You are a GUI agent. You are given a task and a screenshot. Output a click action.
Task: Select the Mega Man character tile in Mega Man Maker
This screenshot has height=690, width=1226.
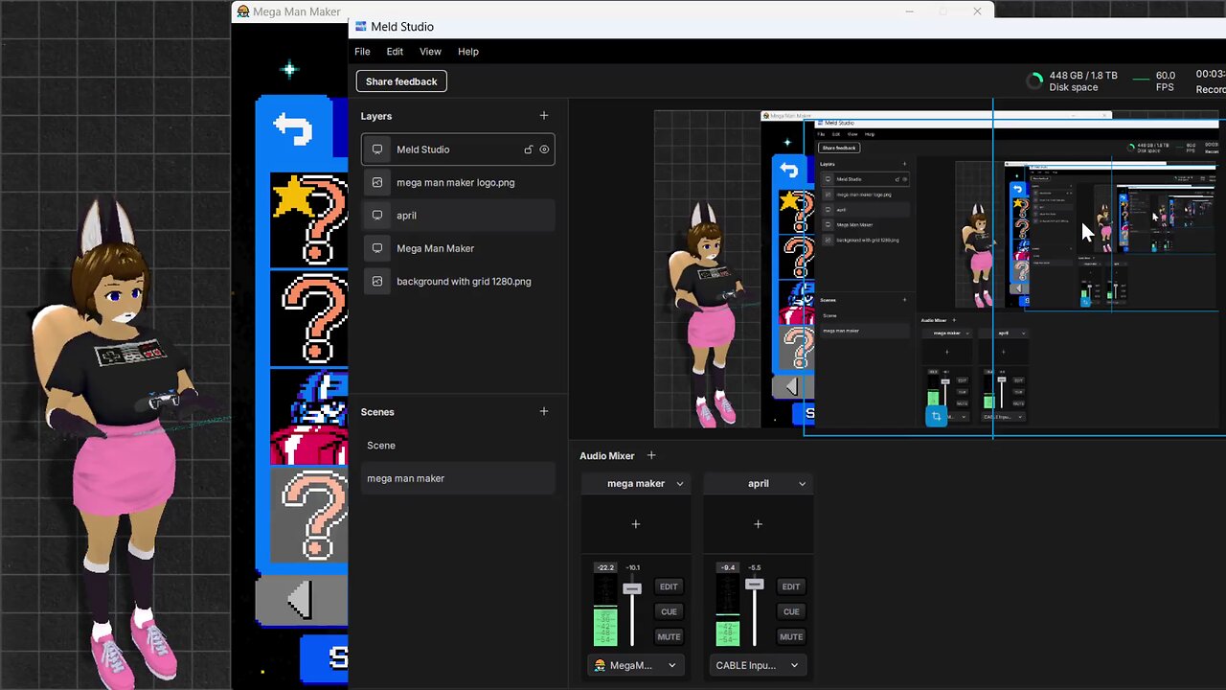tap(309, 417)
